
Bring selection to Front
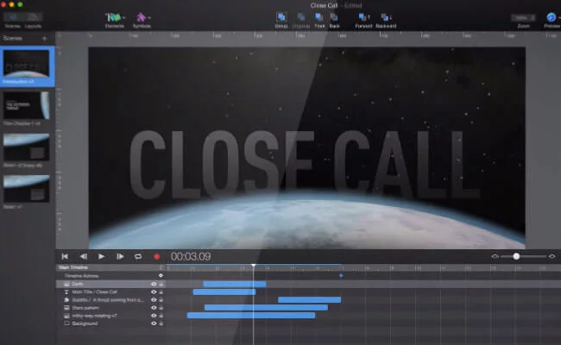319,17
